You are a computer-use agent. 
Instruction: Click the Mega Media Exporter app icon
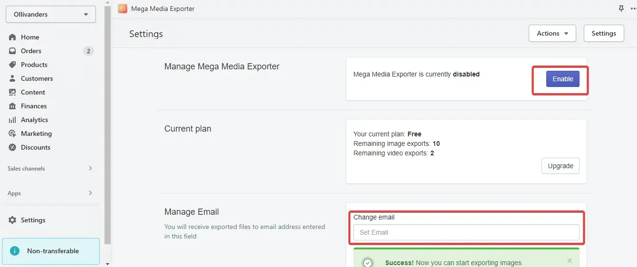coord(123,9)
